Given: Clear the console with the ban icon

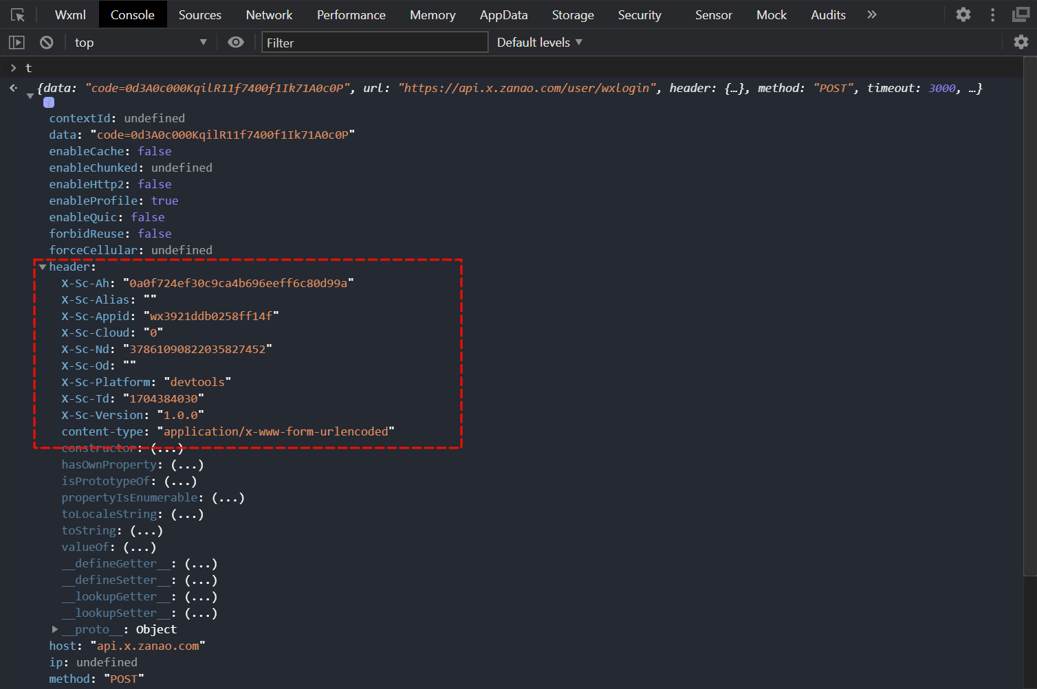Looking at the screenshot, I should point(47,43).
